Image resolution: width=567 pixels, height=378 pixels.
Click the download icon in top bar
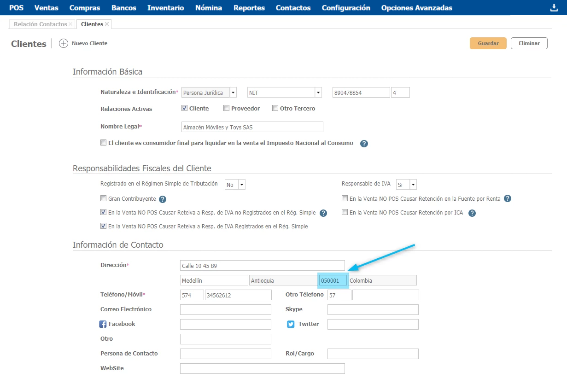pos(554,8)
